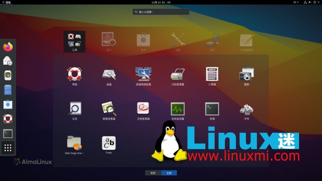Launch Firefox from the dock
Image resolution: width=322 pixels, height=181 pixels.
click(x=8, y=47)
